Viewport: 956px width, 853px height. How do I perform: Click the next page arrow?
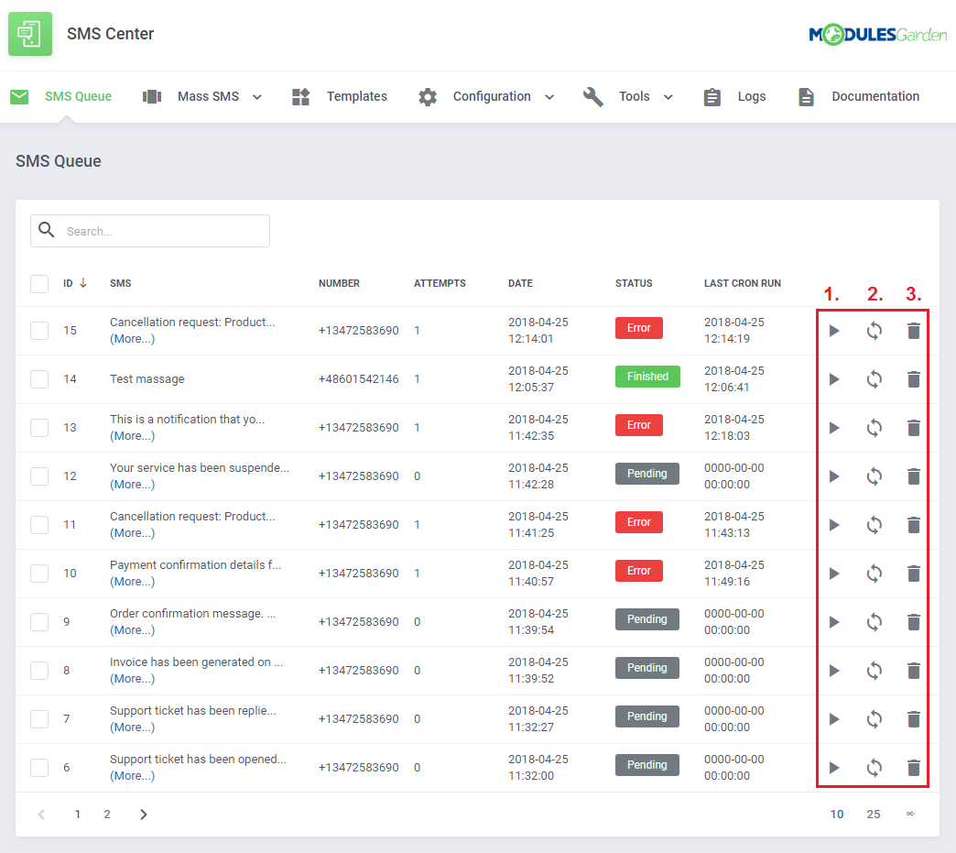(x=143, y=814)
